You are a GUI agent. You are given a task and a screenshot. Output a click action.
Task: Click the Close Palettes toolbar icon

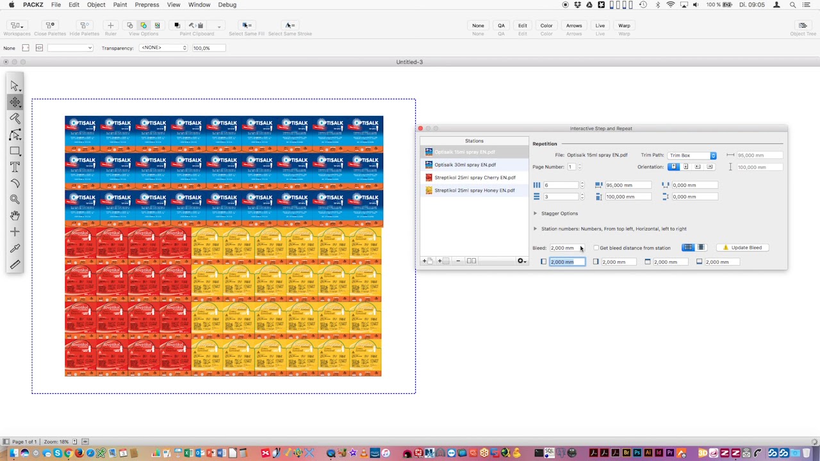[x=50, y=26]
